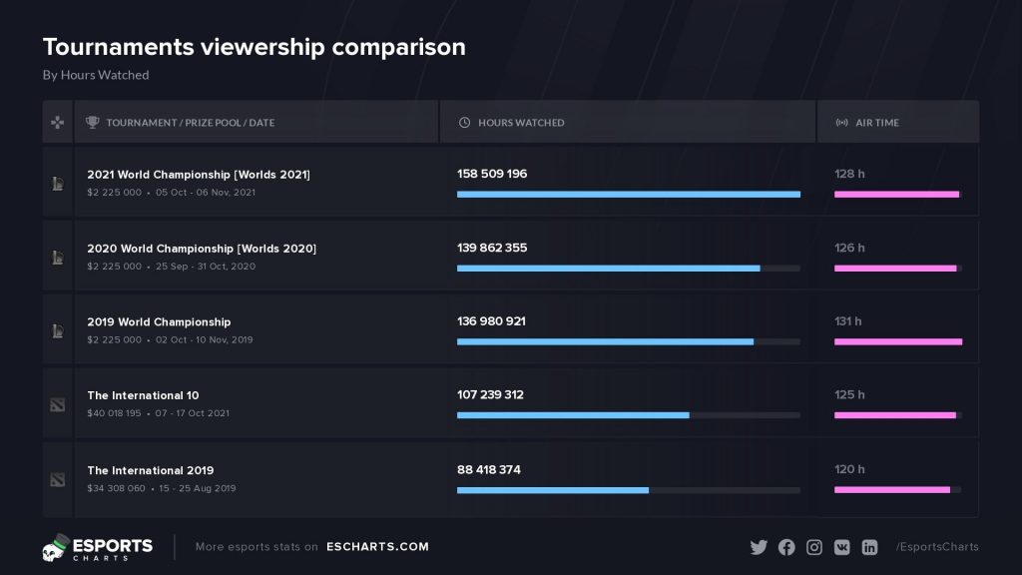
Task: Click the Instagram icon
Action: 814,547
